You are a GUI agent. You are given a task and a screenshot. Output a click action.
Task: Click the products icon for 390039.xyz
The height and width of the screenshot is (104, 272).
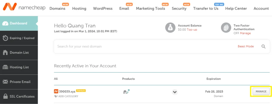tap(126, 92)
